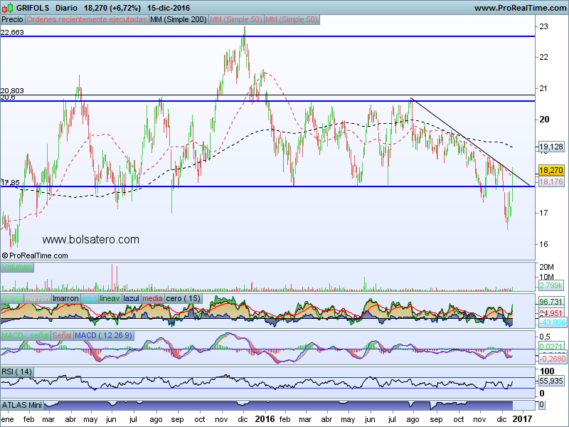Viewport: 569px width, 427px height.
Task: Click the candlestick icon beside GRIFOLS
Action: pyautogui.click(x=7, y=7)
